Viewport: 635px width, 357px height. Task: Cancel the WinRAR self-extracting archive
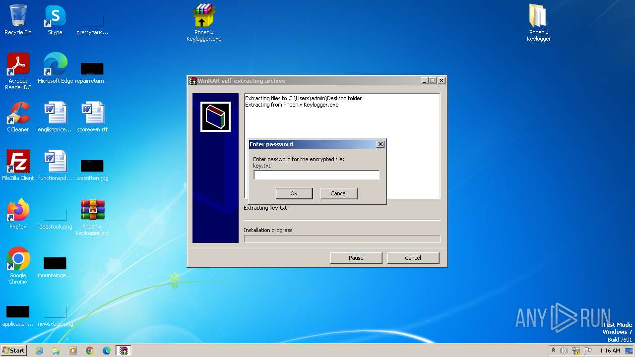[413, 258]
